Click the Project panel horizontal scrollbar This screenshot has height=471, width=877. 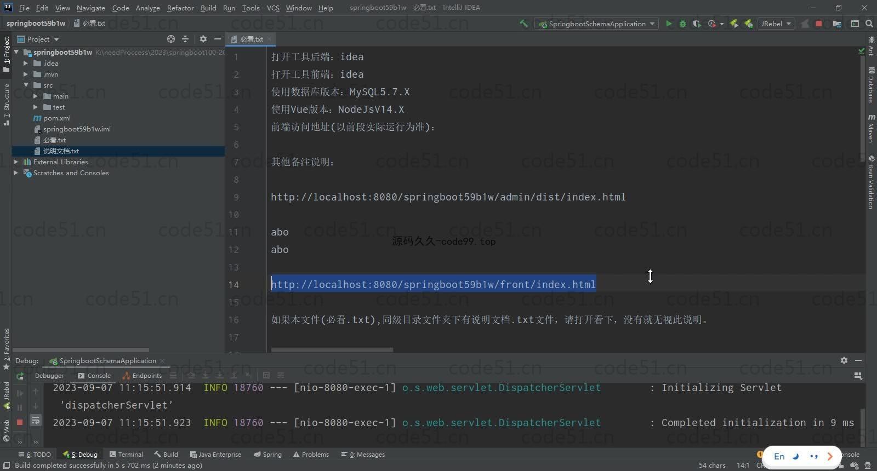[x=81, y=349]
